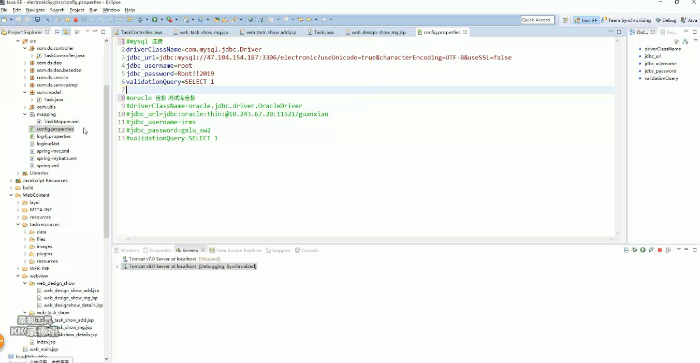The image size is (700, 363).
Task: Start the server using Servers view green icon
Action: tap(643, 250)
